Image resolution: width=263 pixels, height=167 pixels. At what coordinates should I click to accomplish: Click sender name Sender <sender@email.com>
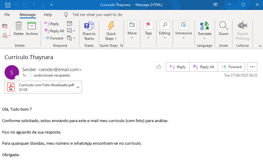(52, 70)
